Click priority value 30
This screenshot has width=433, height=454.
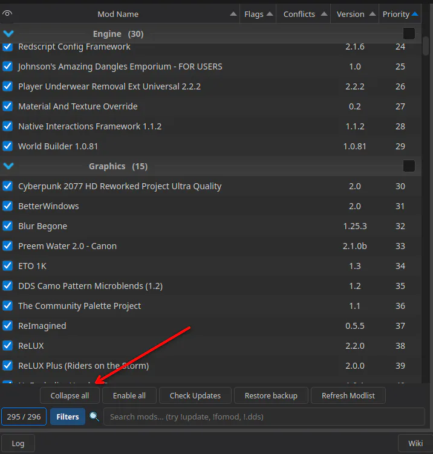(400, 186)
